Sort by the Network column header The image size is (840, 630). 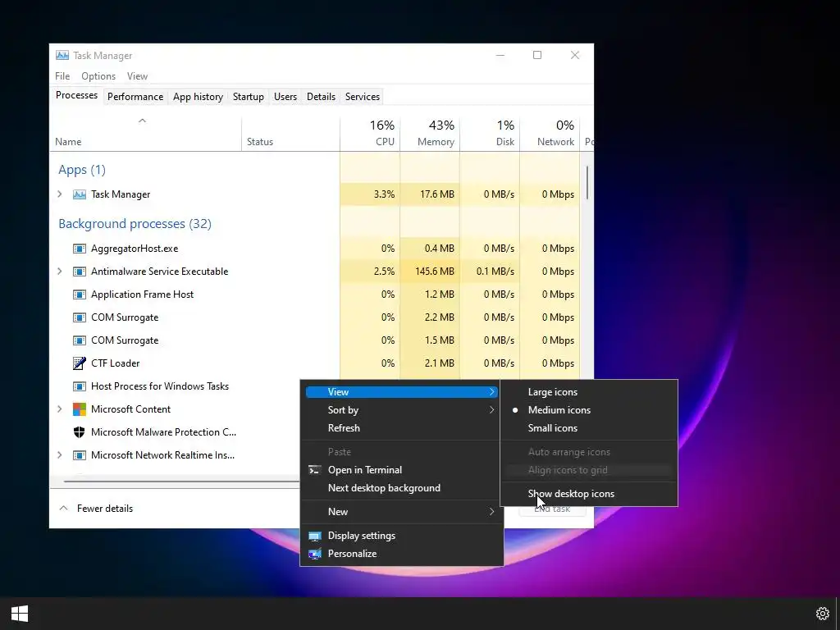[550, 133]
